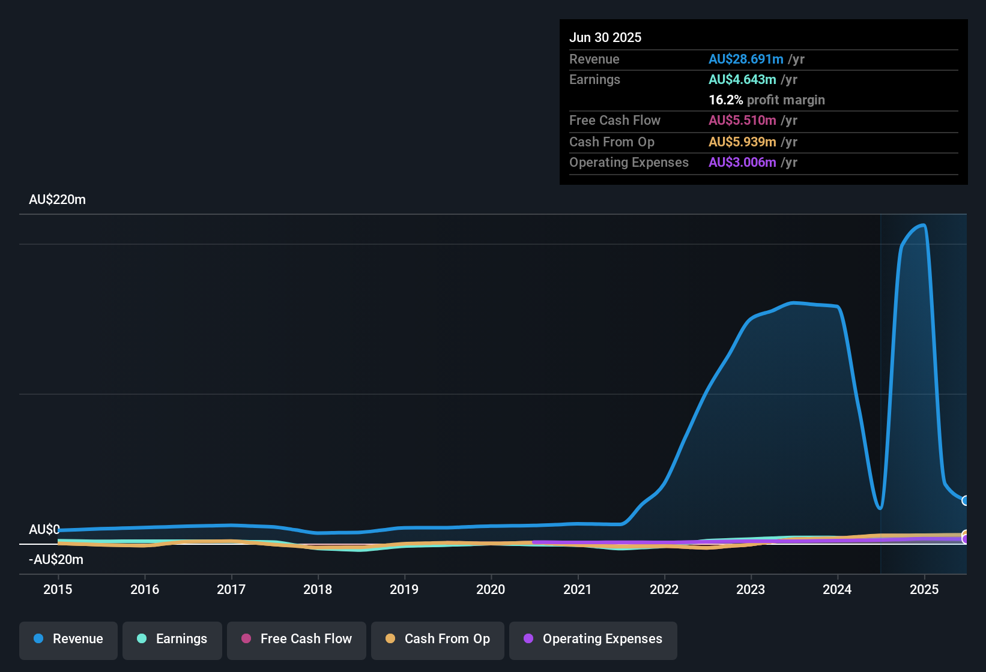This screenshot has height=672, width=986.
Task: Click the AU$5.510m free cash flow value
Action: pyautogui.click(x=742, y=120)
